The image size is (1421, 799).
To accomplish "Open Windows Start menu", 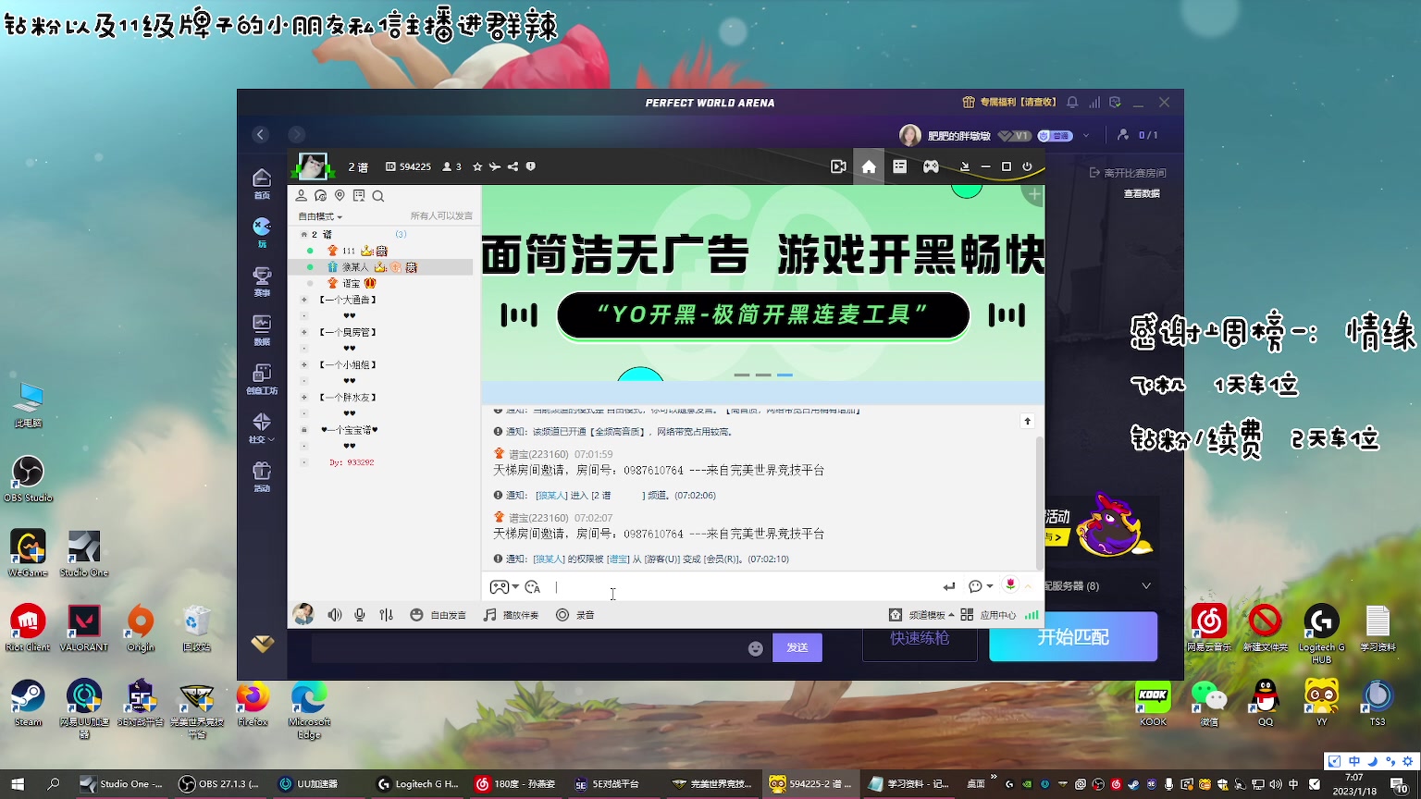I will coord(17,784).
